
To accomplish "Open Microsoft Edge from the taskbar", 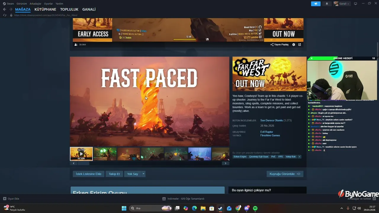I will click(194, 208).
